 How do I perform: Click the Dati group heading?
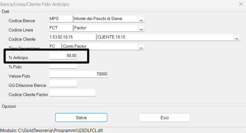(6, 12)
